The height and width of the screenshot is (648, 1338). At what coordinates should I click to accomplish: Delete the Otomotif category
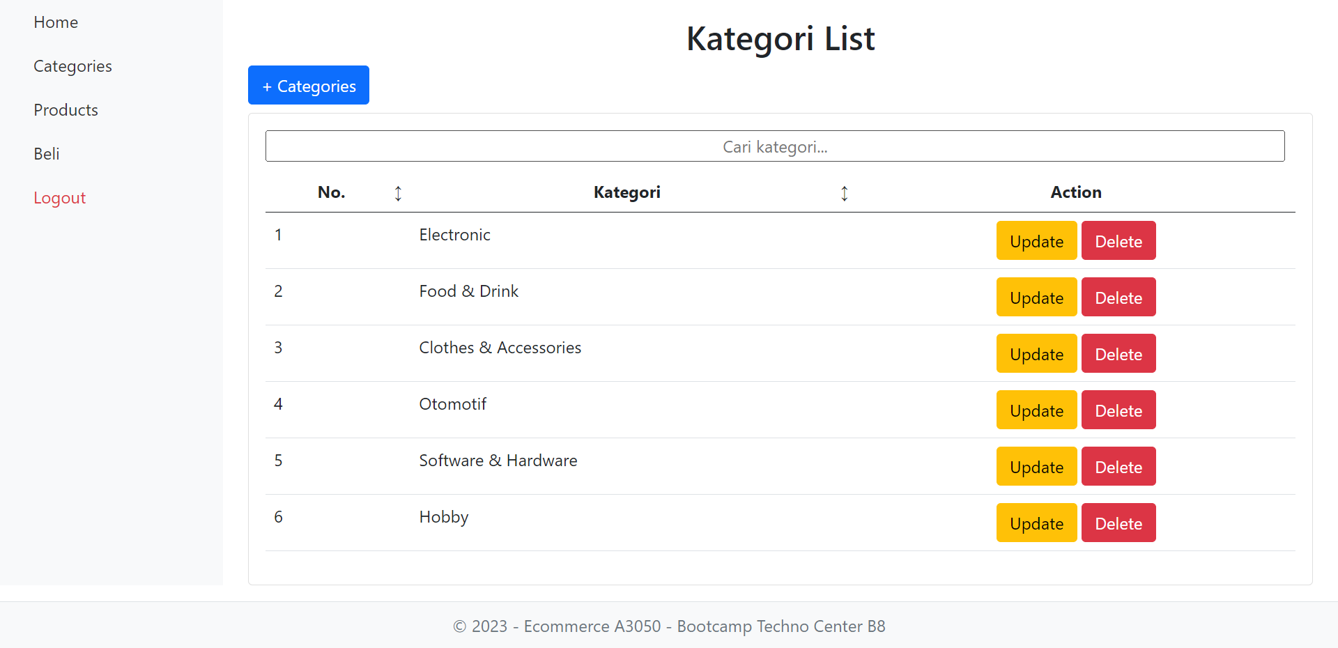click(x=1118, y=410)
